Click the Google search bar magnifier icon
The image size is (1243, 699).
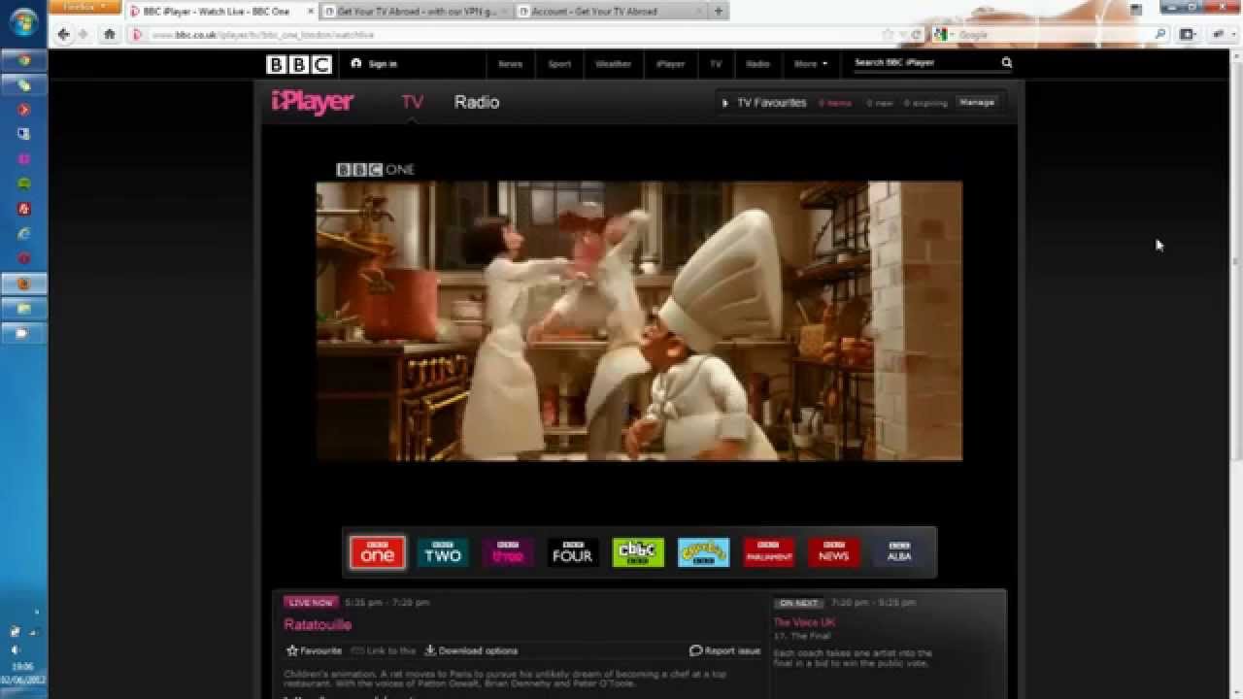pos(1159,34)
